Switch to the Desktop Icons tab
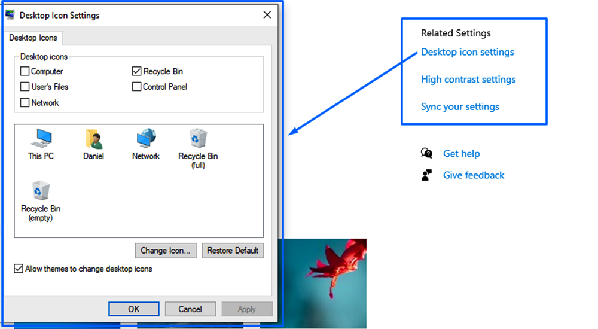 (x=33, y=38)
